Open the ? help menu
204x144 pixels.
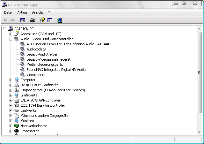point(49,12)
